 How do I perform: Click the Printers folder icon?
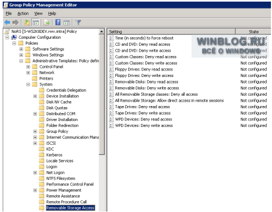click(x=35, y=79)
